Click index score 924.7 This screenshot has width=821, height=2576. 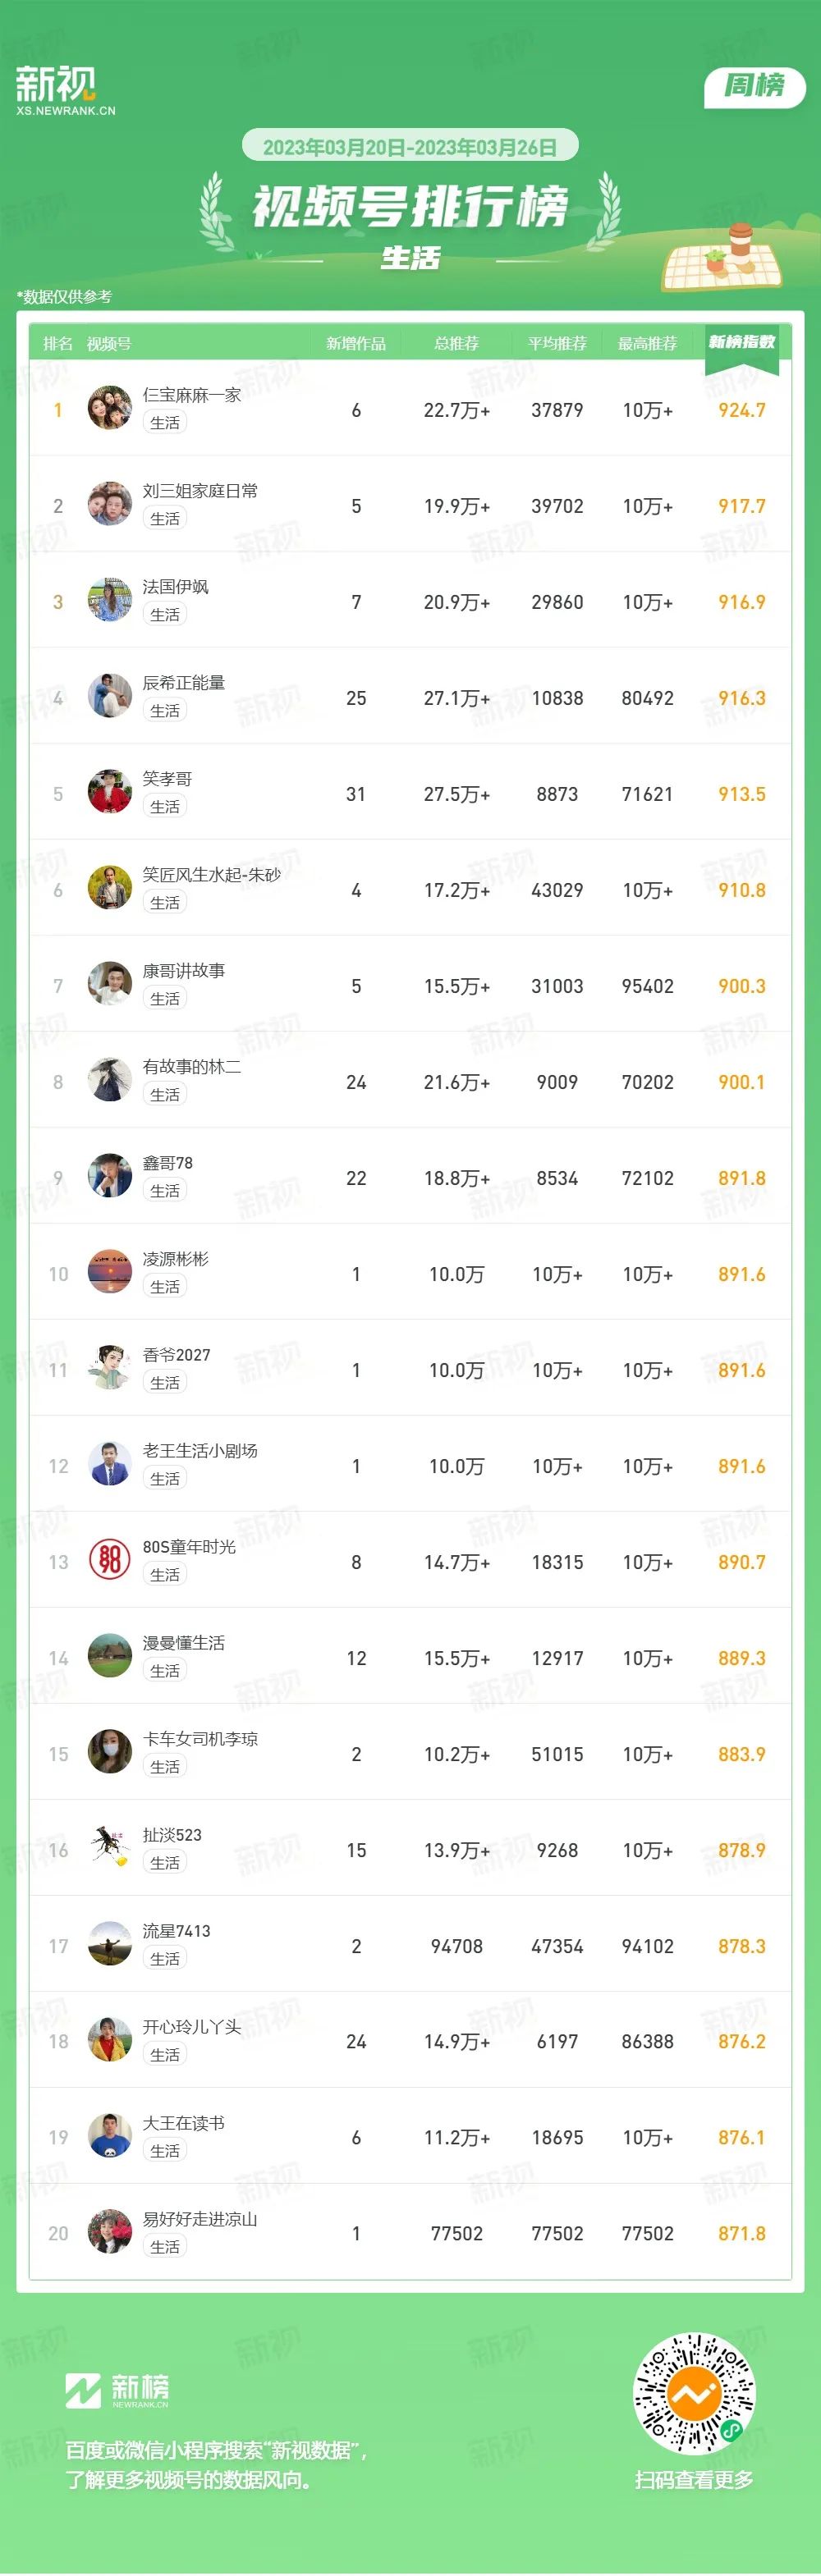pos(742,410)
